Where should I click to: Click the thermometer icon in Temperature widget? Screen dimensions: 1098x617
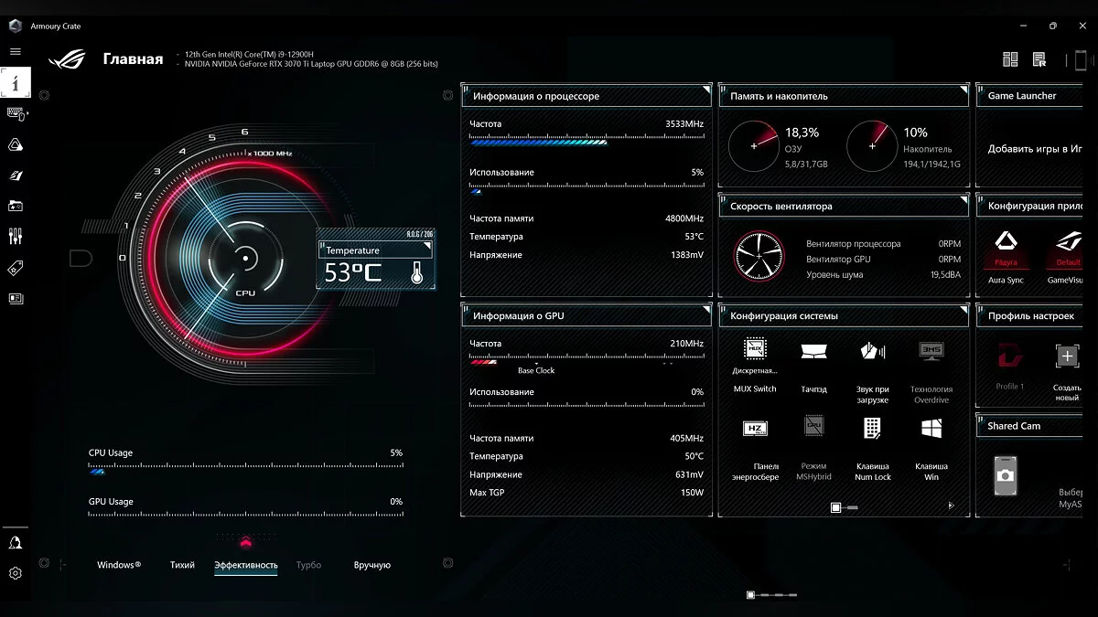point(417,272)
